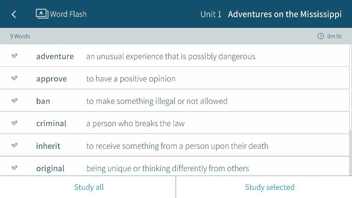Open the inherit definition row
This screenshot has height=198, width=352.
click(x=177, y=146)
